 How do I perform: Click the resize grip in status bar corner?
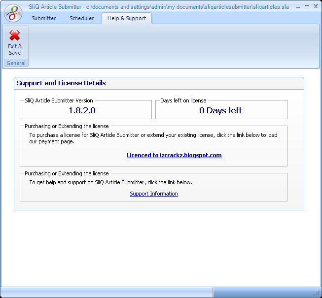(x=318, y=294)
